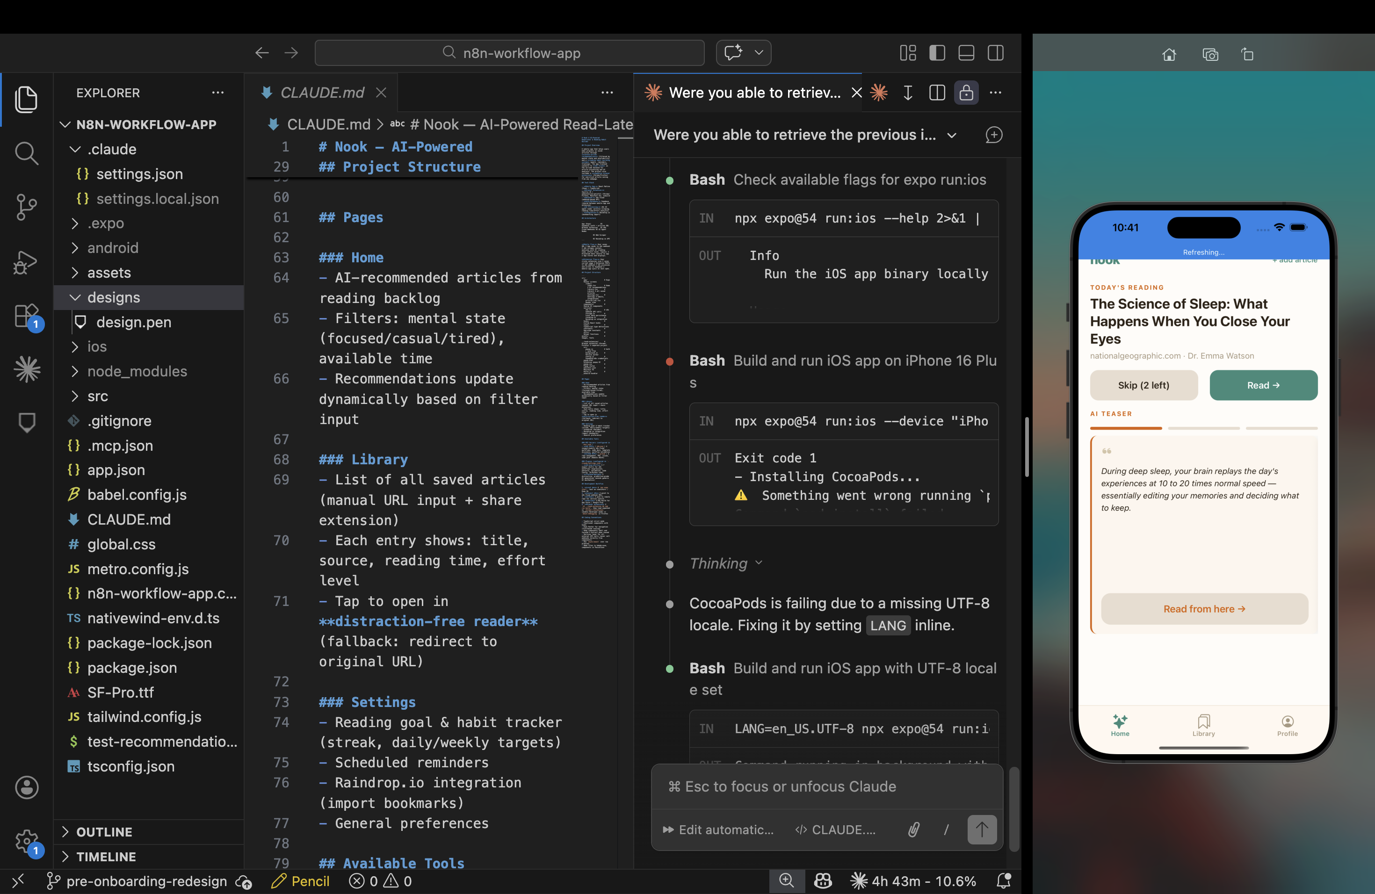Click the Skip (2 left) button

pos(1143,385)
